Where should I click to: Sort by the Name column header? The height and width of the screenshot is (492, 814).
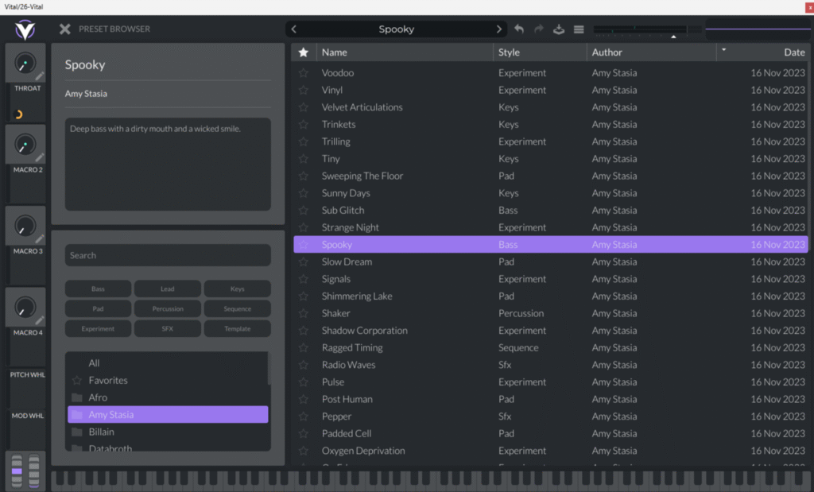click(x=405, y=52)
